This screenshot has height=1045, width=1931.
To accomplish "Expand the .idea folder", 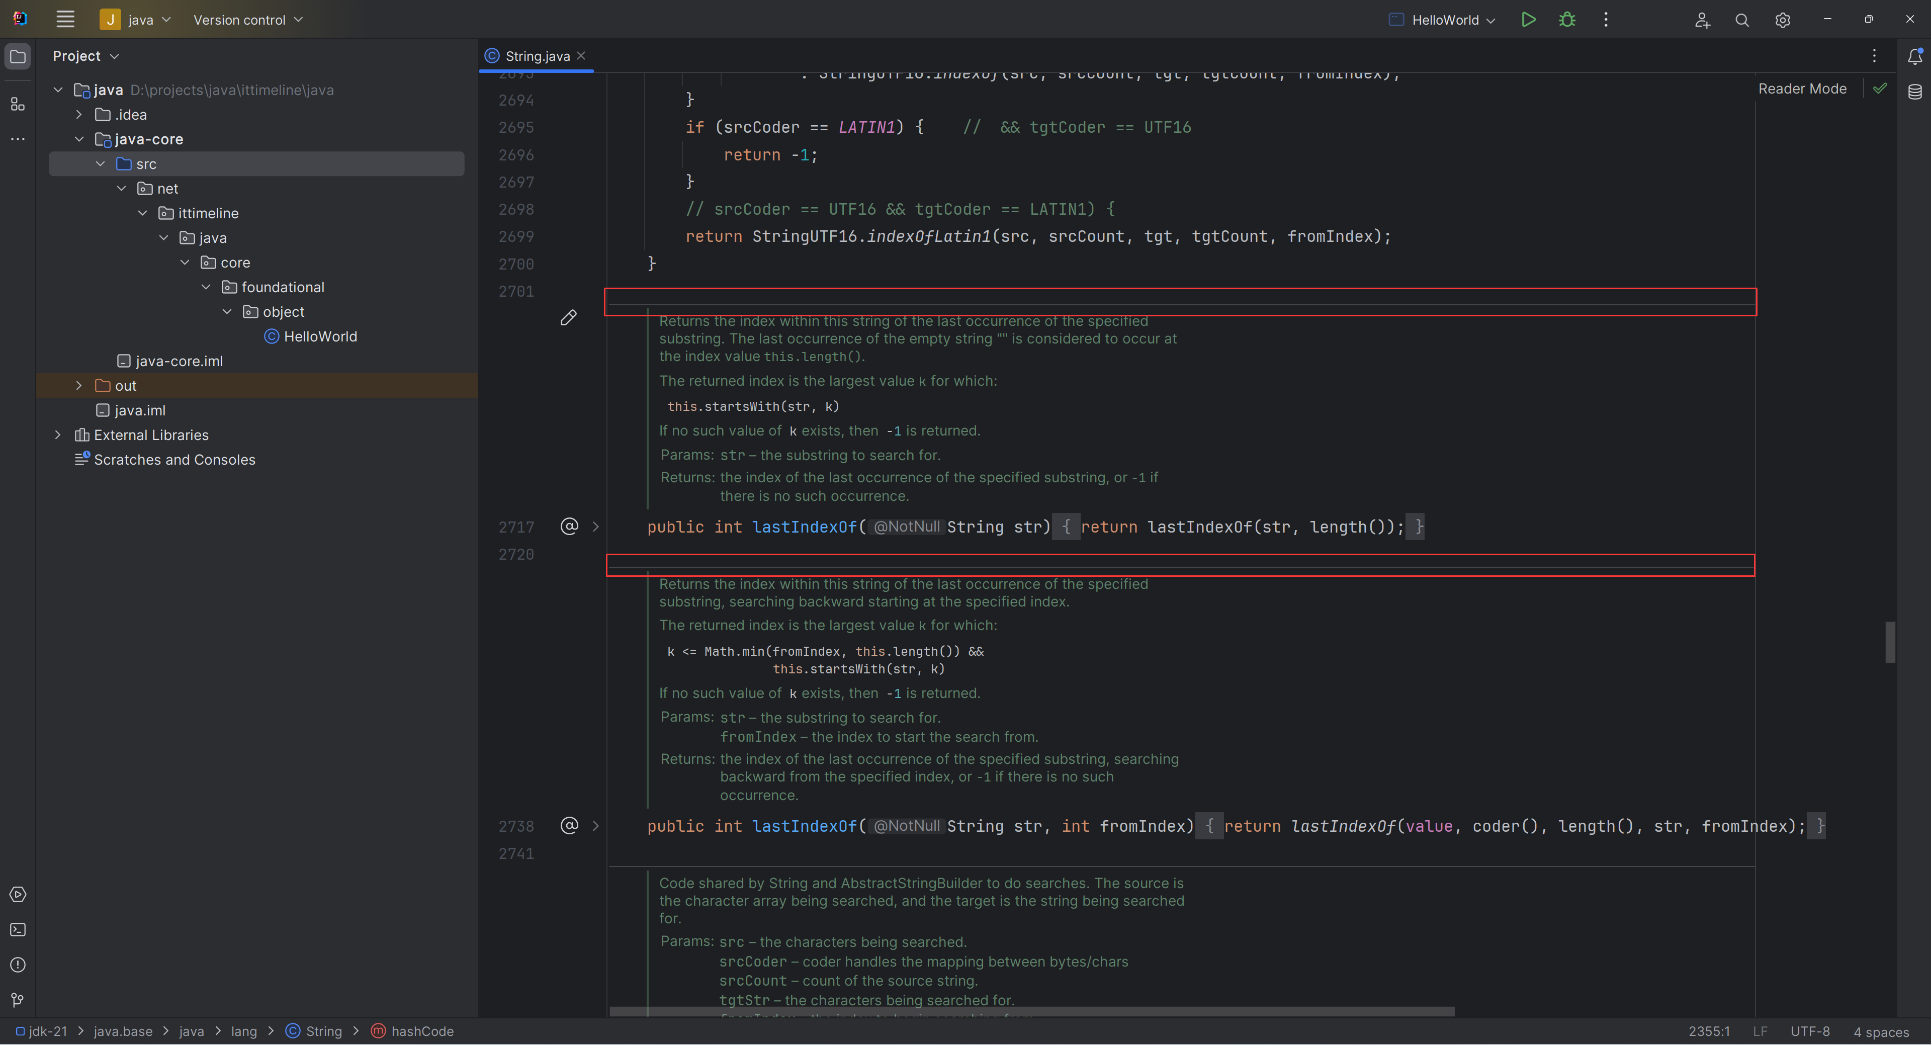I will pyautogui.click(x=79, y=115).
